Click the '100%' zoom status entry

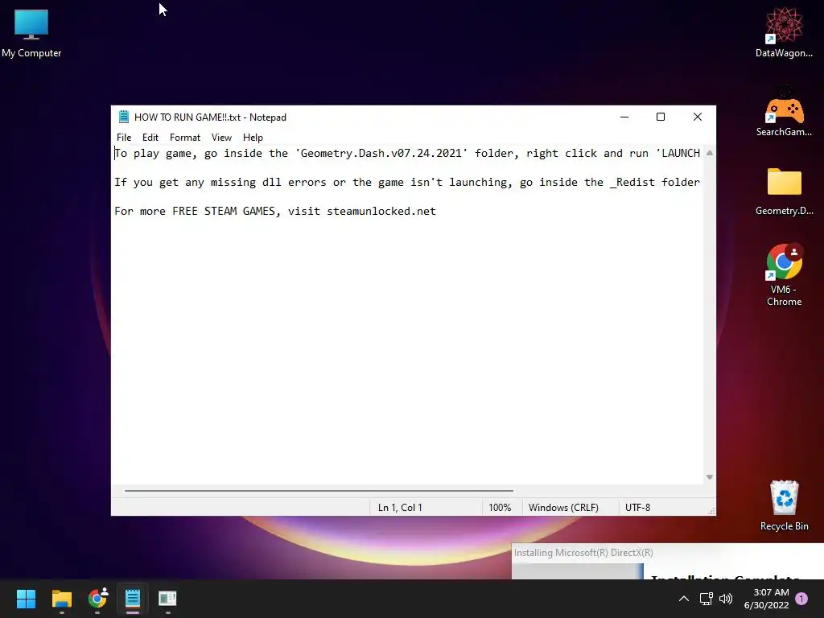500,508
